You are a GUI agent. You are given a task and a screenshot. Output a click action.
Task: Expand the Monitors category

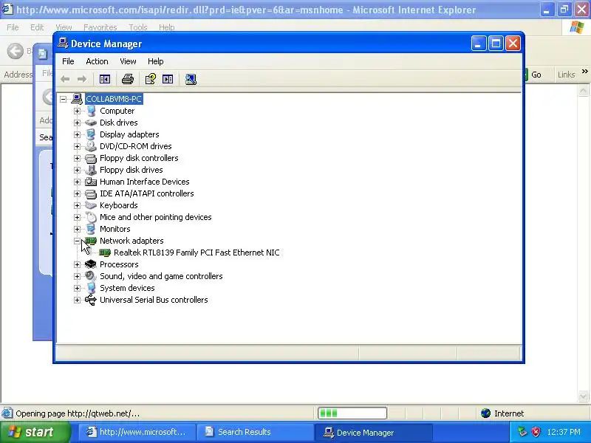[x=77, y=229]
